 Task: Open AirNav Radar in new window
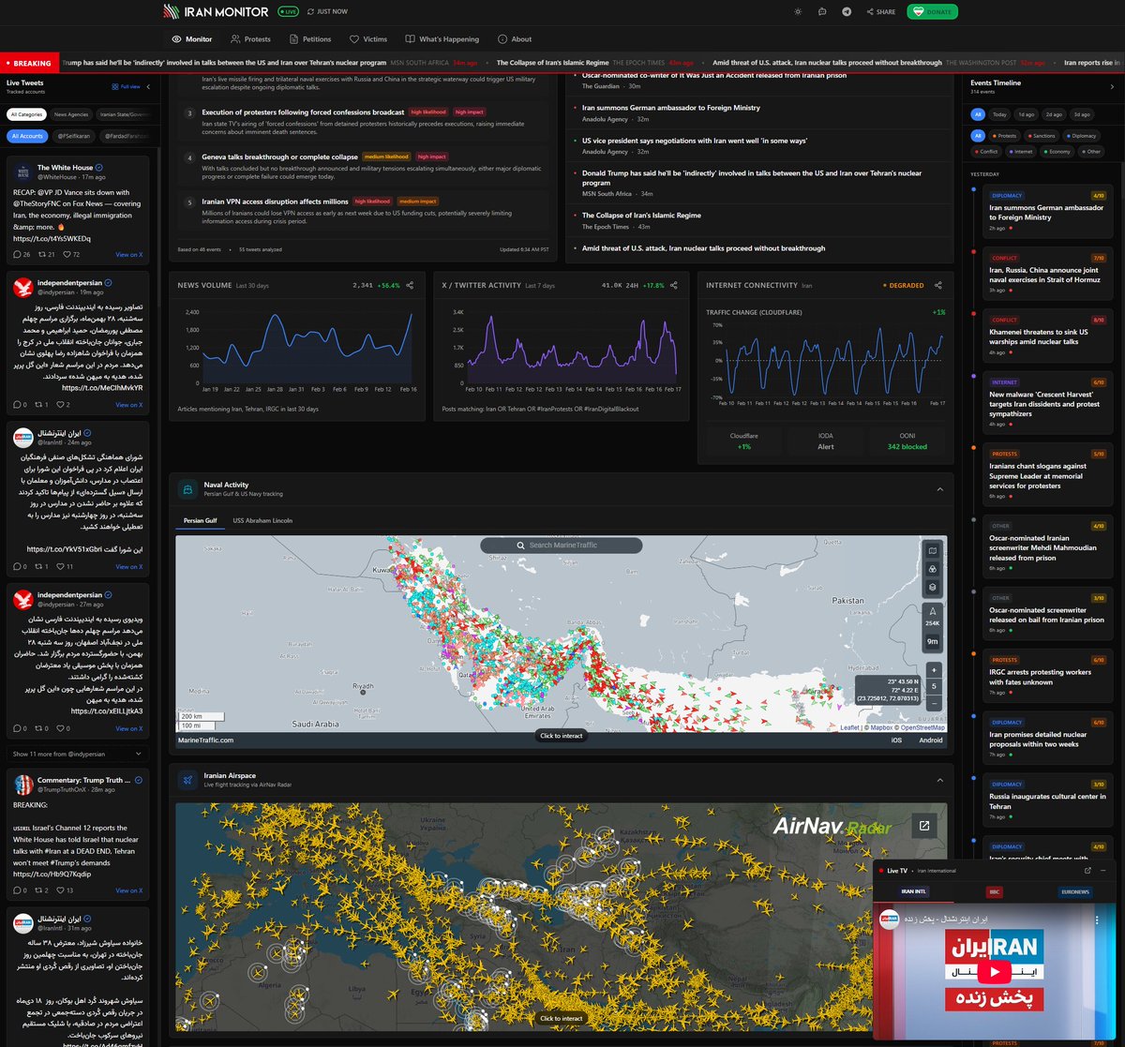(x=923, y=826)
